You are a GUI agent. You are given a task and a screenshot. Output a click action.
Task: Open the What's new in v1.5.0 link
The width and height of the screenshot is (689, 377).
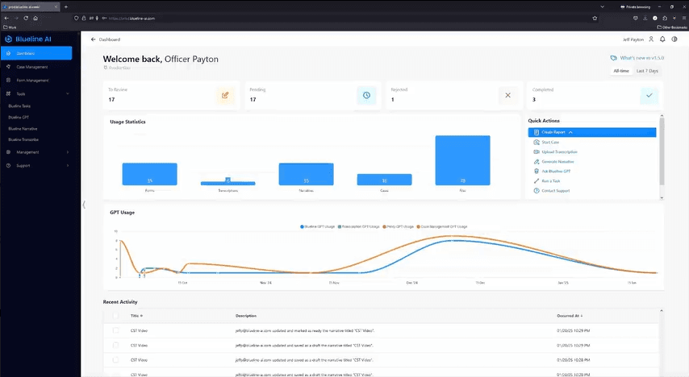[x=636, y=58]
